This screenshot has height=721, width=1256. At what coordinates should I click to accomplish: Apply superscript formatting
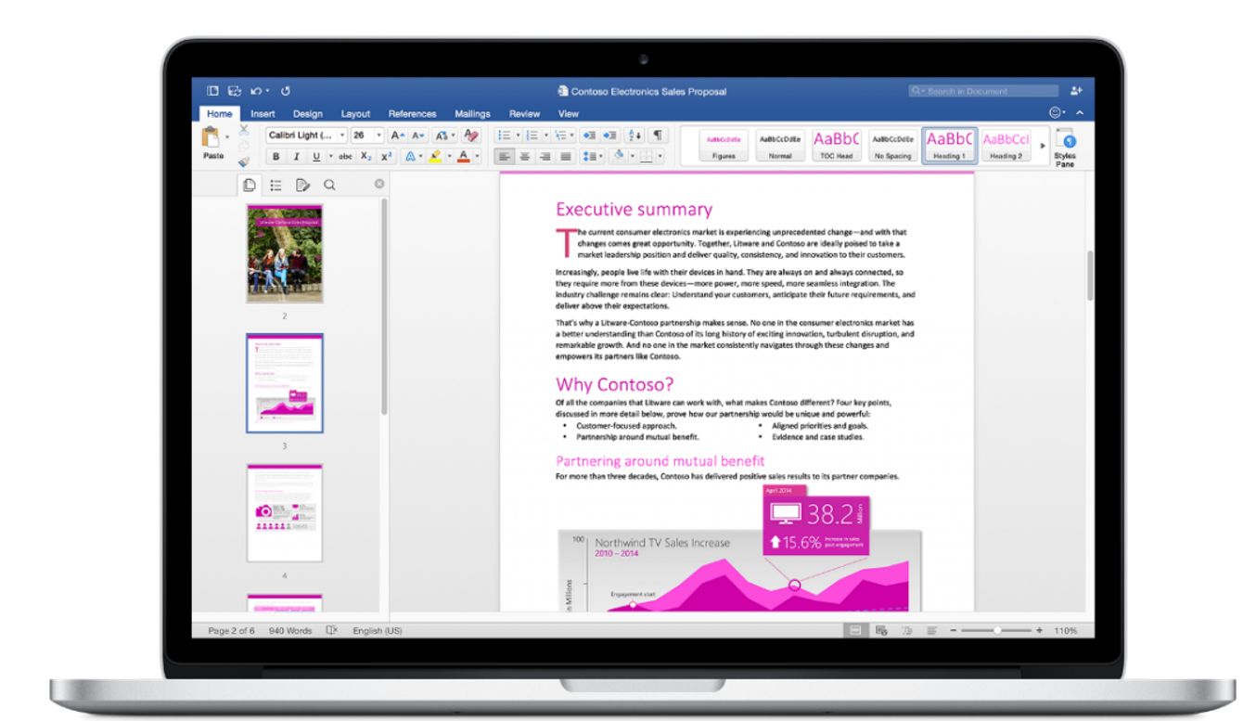[x=386, y=157]
